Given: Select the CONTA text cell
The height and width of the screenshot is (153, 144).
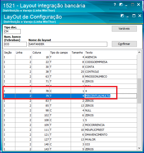Looking at the screenshot, I should pyautogui.click(x=111, y=67).
